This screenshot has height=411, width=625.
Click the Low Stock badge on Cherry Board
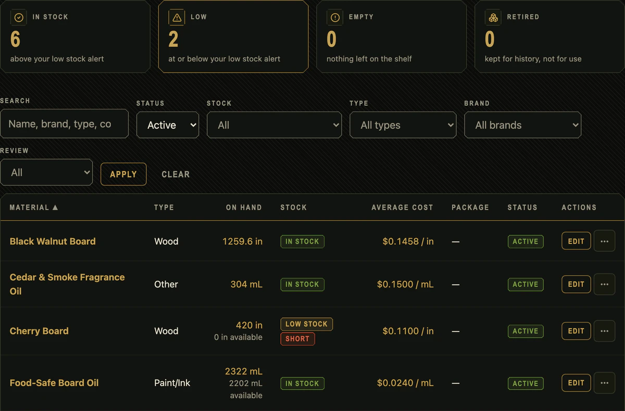coord(306,324)
